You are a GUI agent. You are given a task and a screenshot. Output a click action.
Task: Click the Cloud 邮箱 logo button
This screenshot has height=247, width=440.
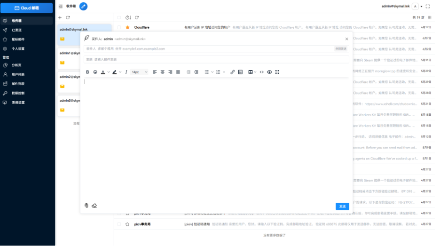(27, 8)
